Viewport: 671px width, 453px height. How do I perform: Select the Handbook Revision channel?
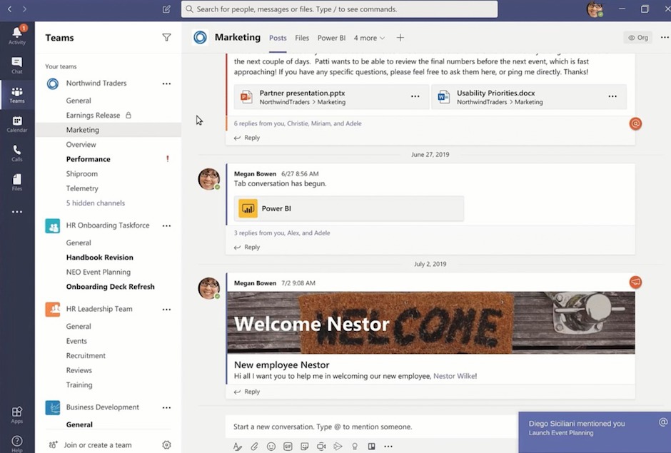point(100,257)
